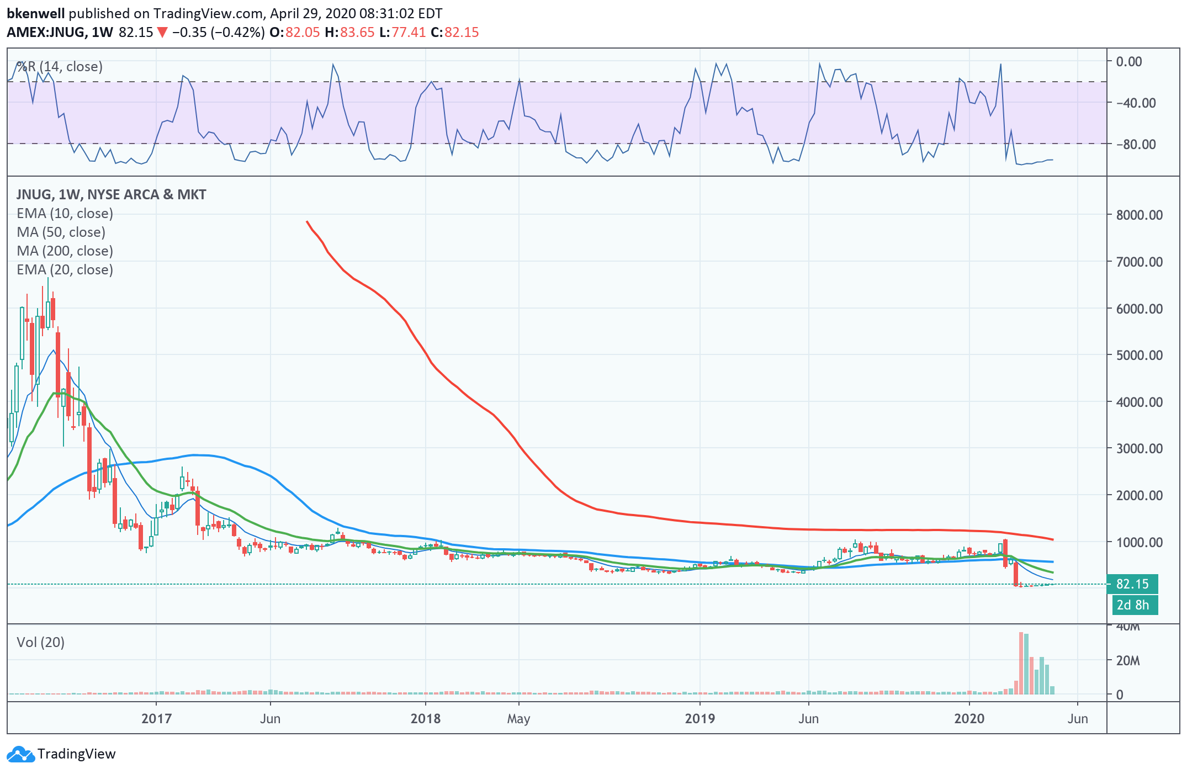
Task: Click the 2017 time axis marker
Action: [x=156, y=719]
